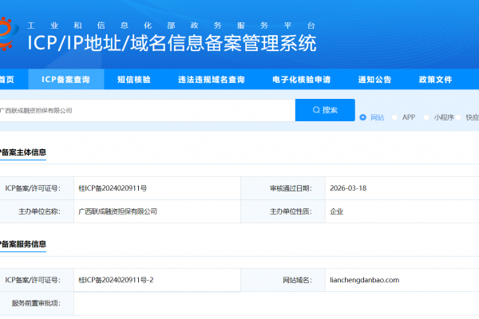Click license number 桂ICP备2024020911号

(113, 188)
